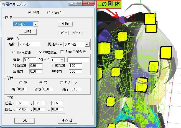Click the ペースト button
The width and height of the screenshot is (181, 128).
(78, 33)
